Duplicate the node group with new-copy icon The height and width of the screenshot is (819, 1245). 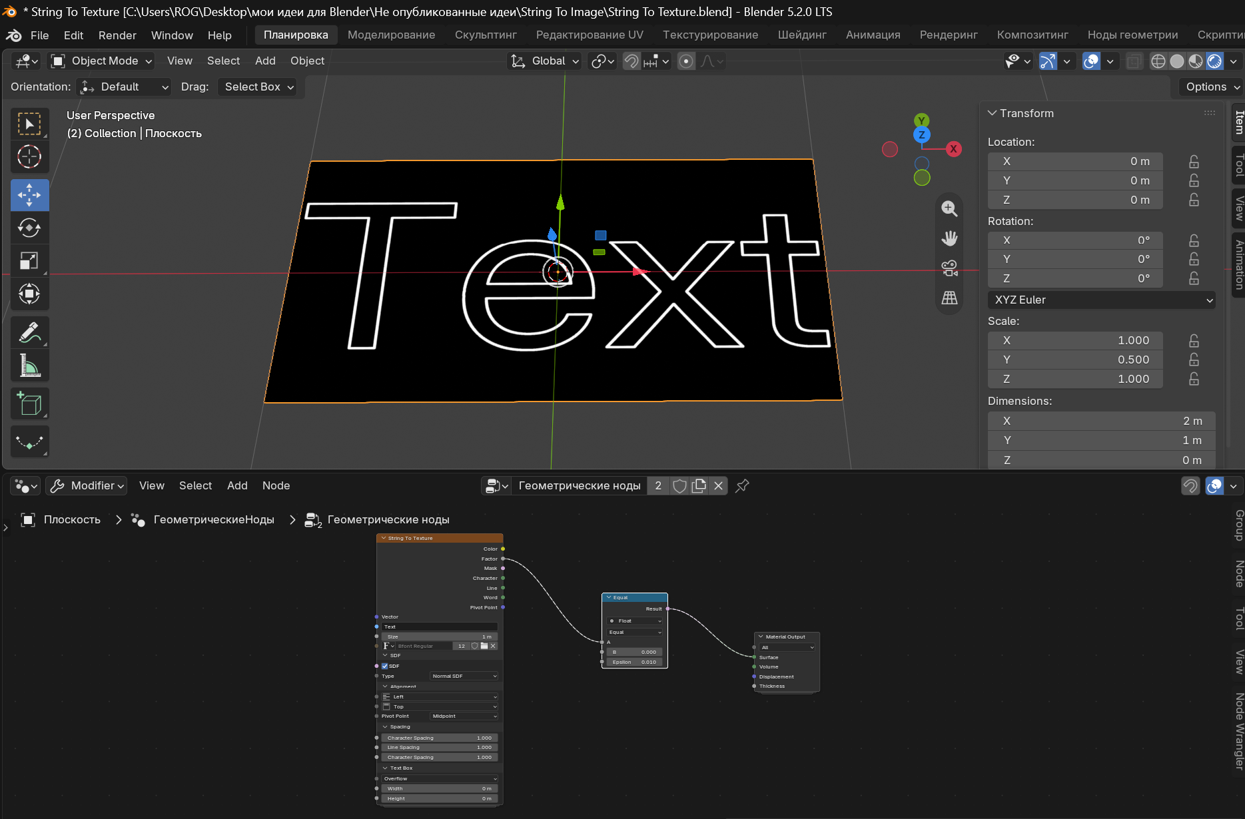(x=699, y=486)
